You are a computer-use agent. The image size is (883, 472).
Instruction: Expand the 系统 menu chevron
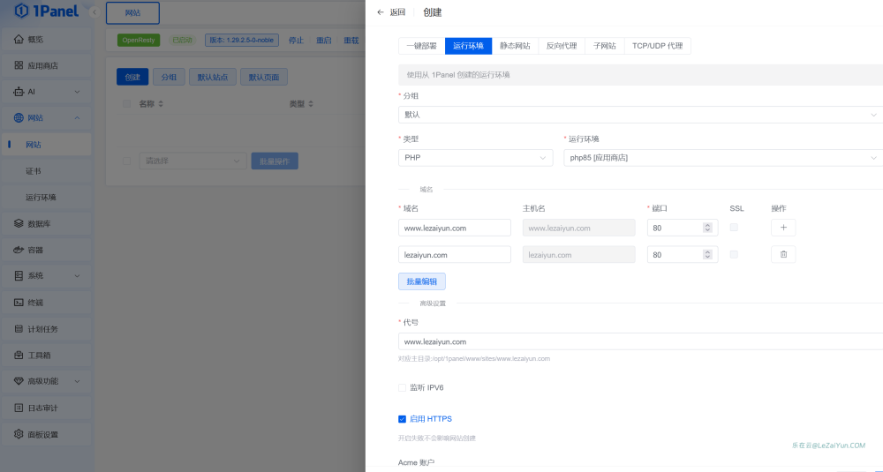(77, 276)
